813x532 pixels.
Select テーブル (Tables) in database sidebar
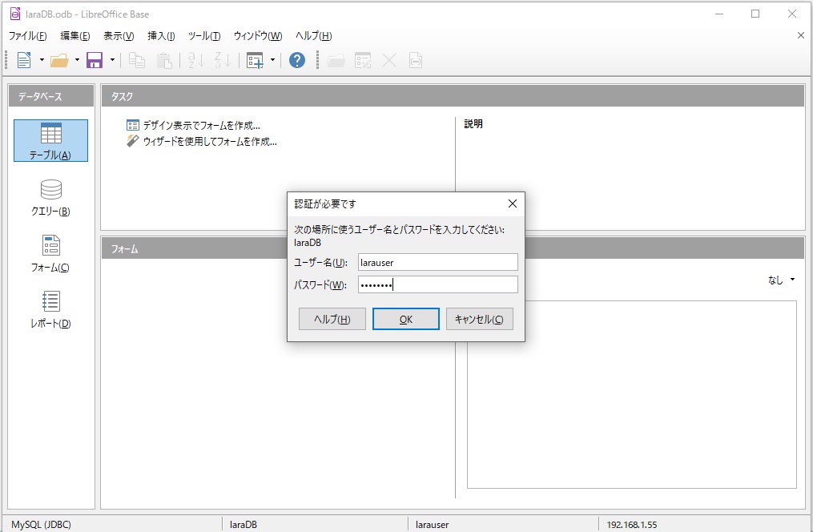pos(50,141)
